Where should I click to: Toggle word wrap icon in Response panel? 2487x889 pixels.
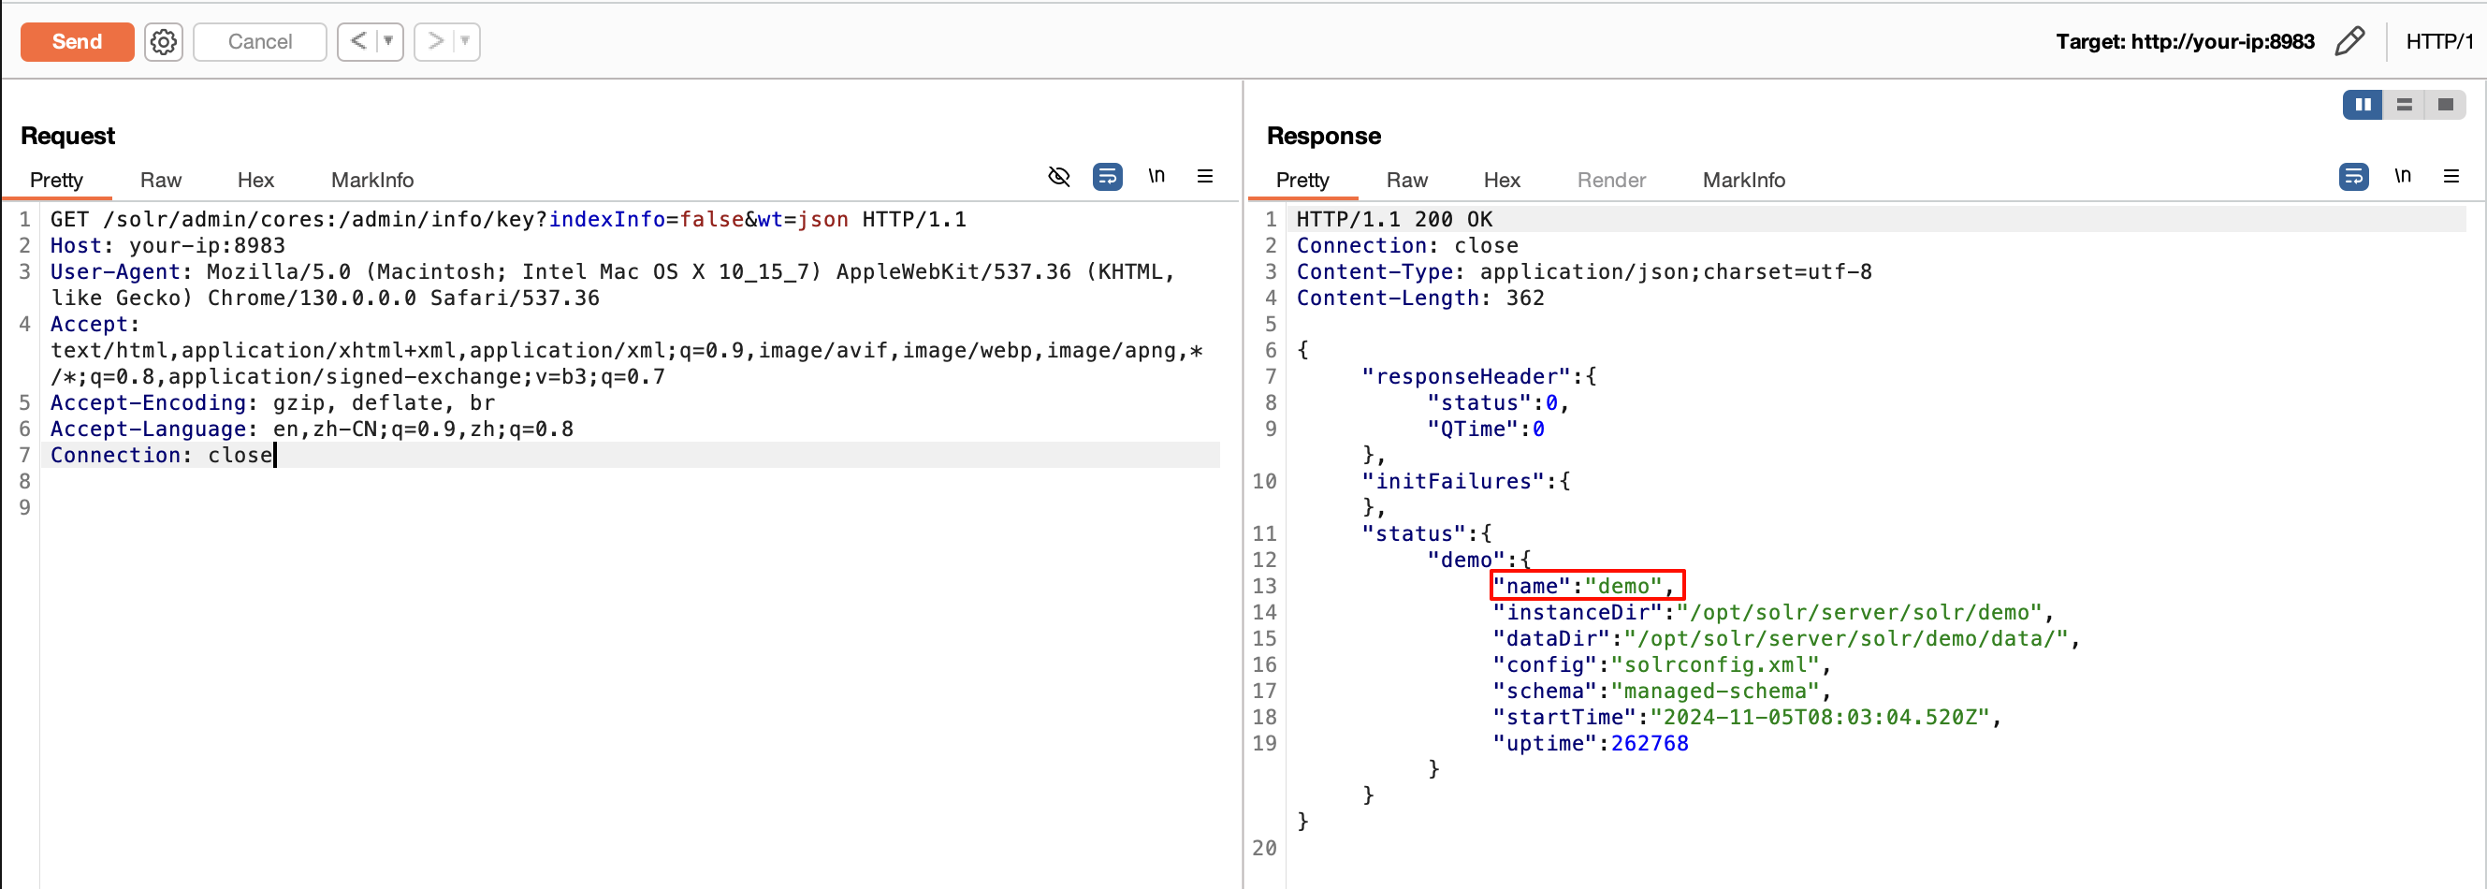tap(2353, 177)
